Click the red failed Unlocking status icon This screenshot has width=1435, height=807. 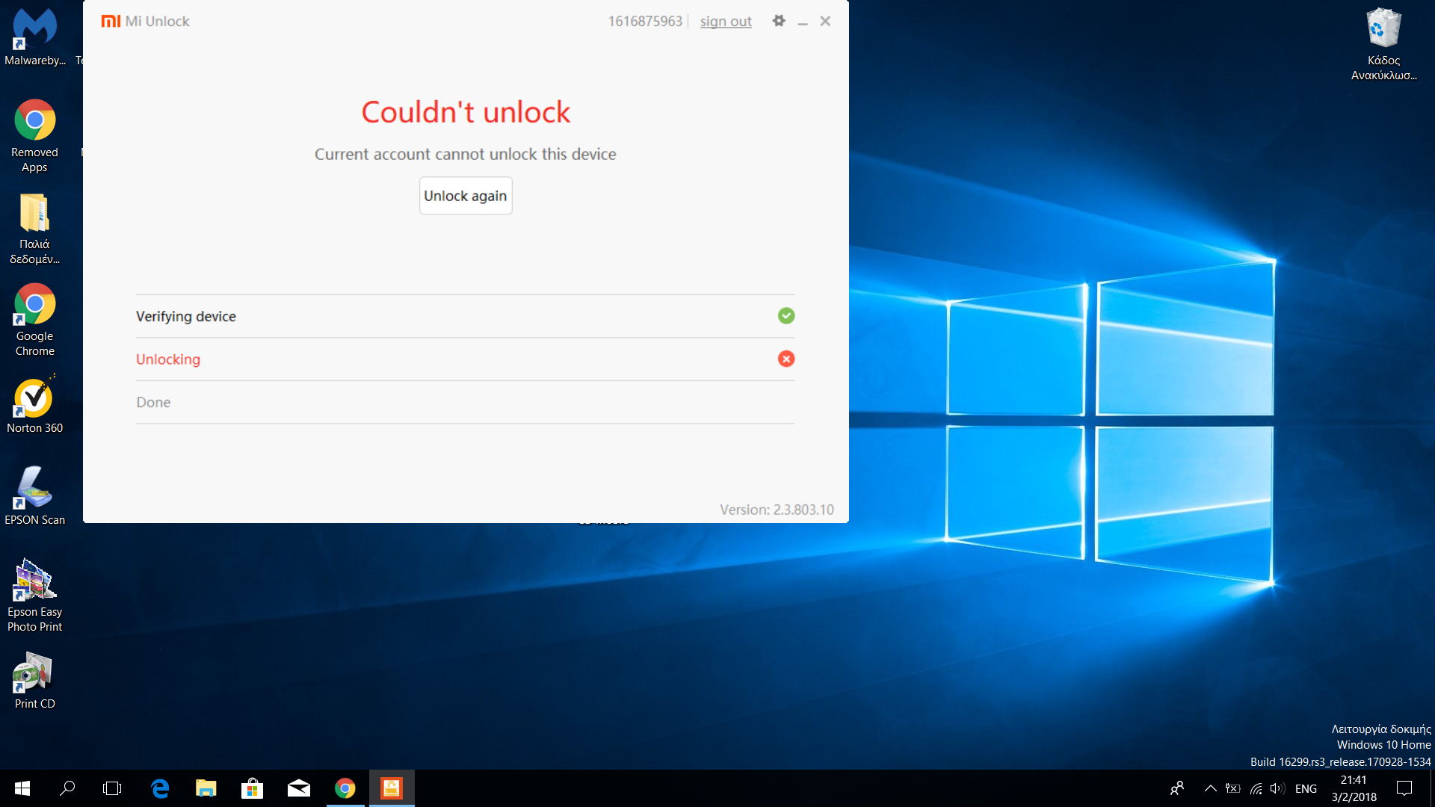point(786,359)
